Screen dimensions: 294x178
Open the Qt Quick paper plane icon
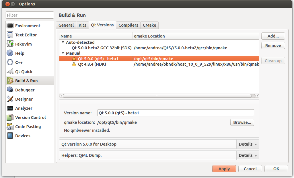10,71
